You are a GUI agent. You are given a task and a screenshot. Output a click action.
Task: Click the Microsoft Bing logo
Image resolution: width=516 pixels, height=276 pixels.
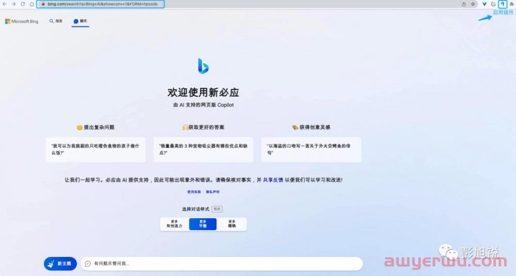(22, 21)
